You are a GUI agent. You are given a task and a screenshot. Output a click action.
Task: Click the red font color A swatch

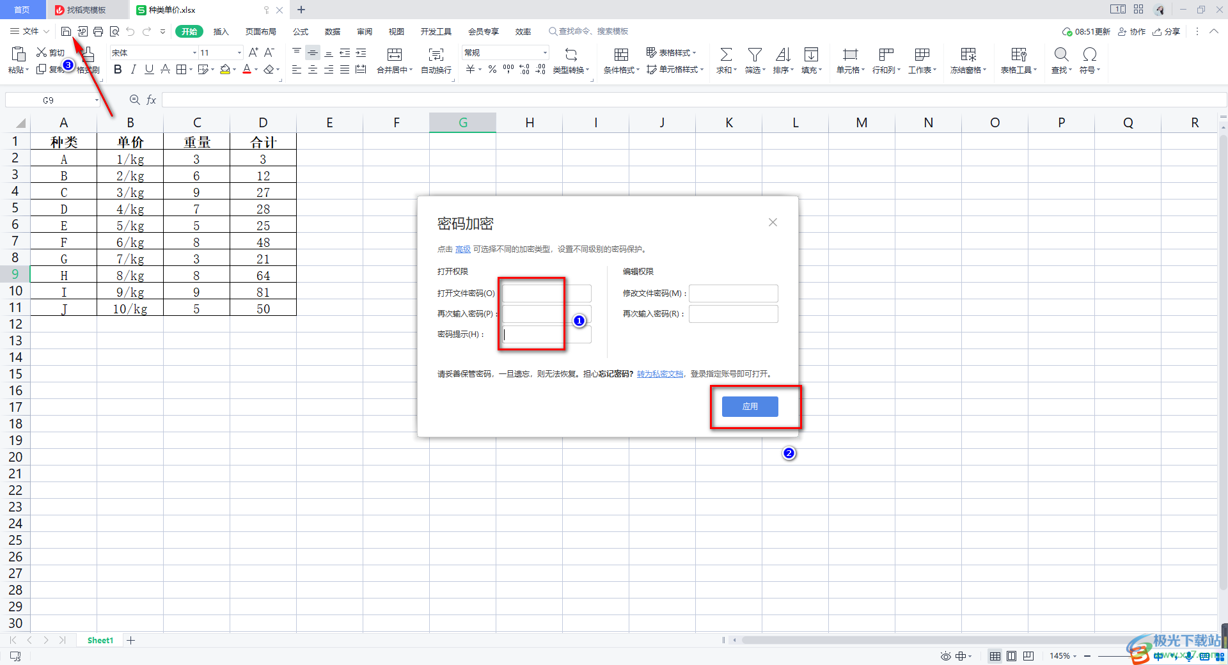pyautogui.click(x=247, y=69)
